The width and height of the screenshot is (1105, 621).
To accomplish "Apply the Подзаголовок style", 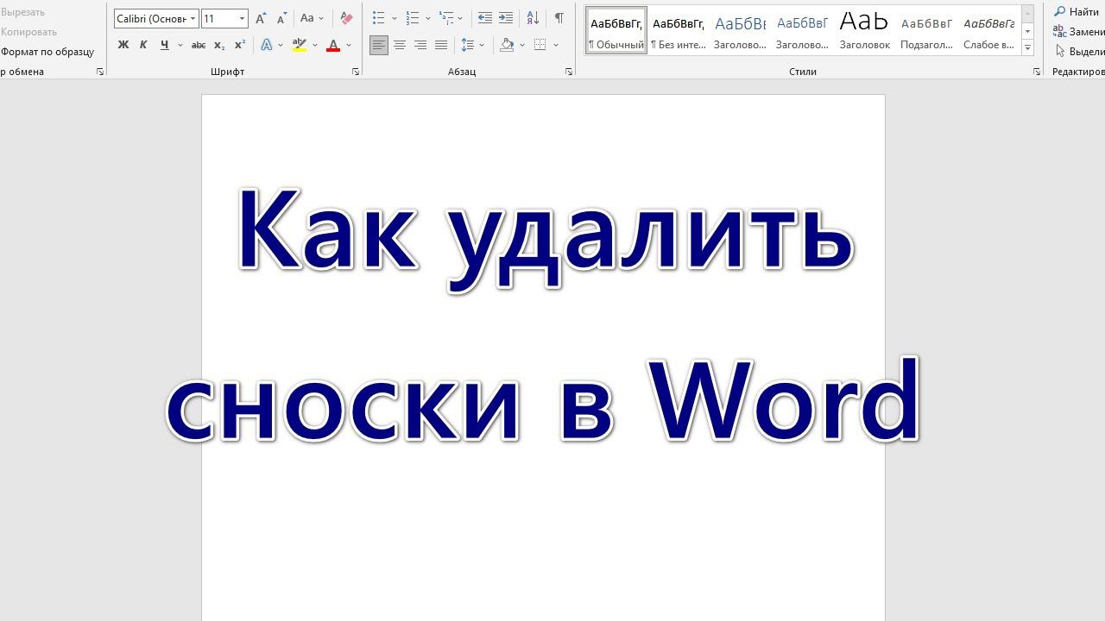I will click(926, 31).
